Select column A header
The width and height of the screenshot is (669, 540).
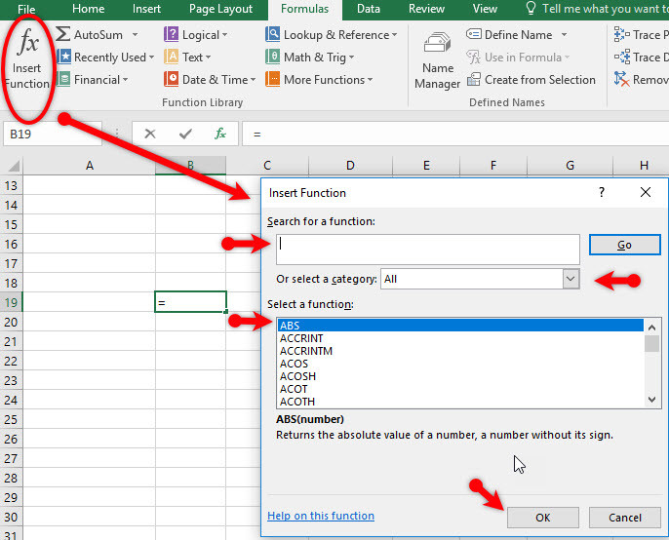[x=89, y=166]
